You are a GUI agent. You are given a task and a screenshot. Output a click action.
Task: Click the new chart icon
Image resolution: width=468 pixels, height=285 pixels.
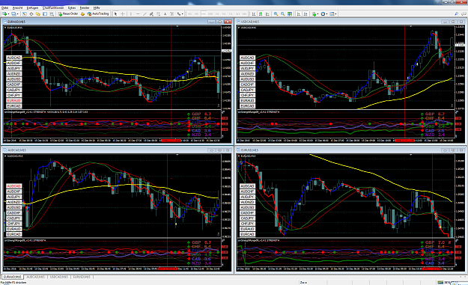coord(4,13)
